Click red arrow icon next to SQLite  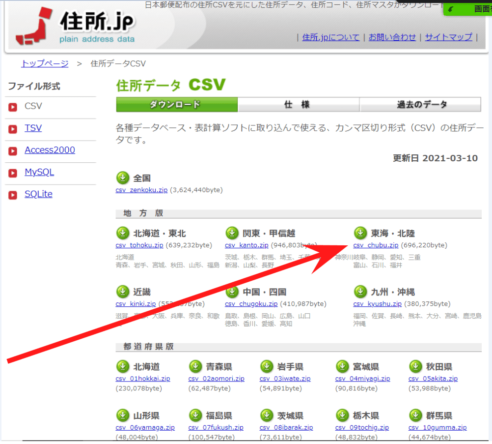point(13,195)
